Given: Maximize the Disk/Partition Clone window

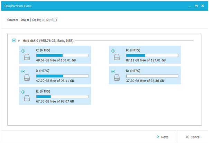Looking at the screenshot, I should (196, 6).
